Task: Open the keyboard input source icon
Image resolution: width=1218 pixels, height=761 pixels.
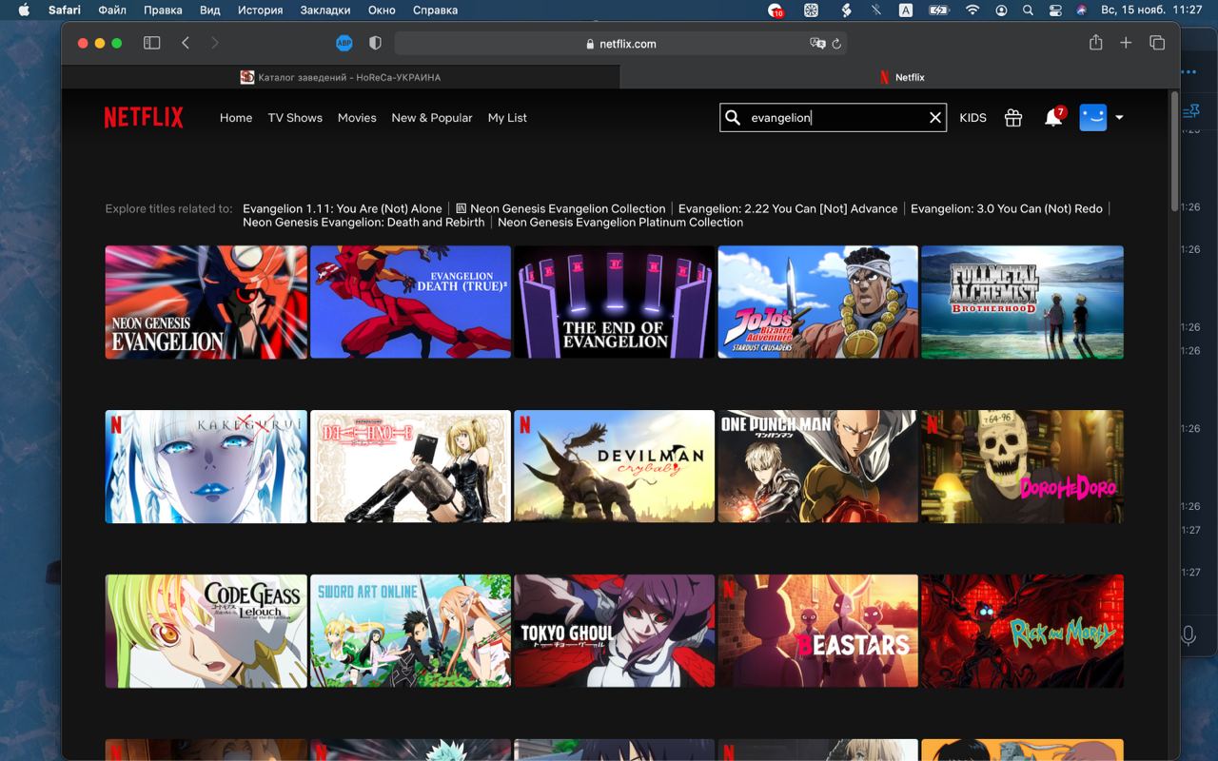Action: (906, 10)
